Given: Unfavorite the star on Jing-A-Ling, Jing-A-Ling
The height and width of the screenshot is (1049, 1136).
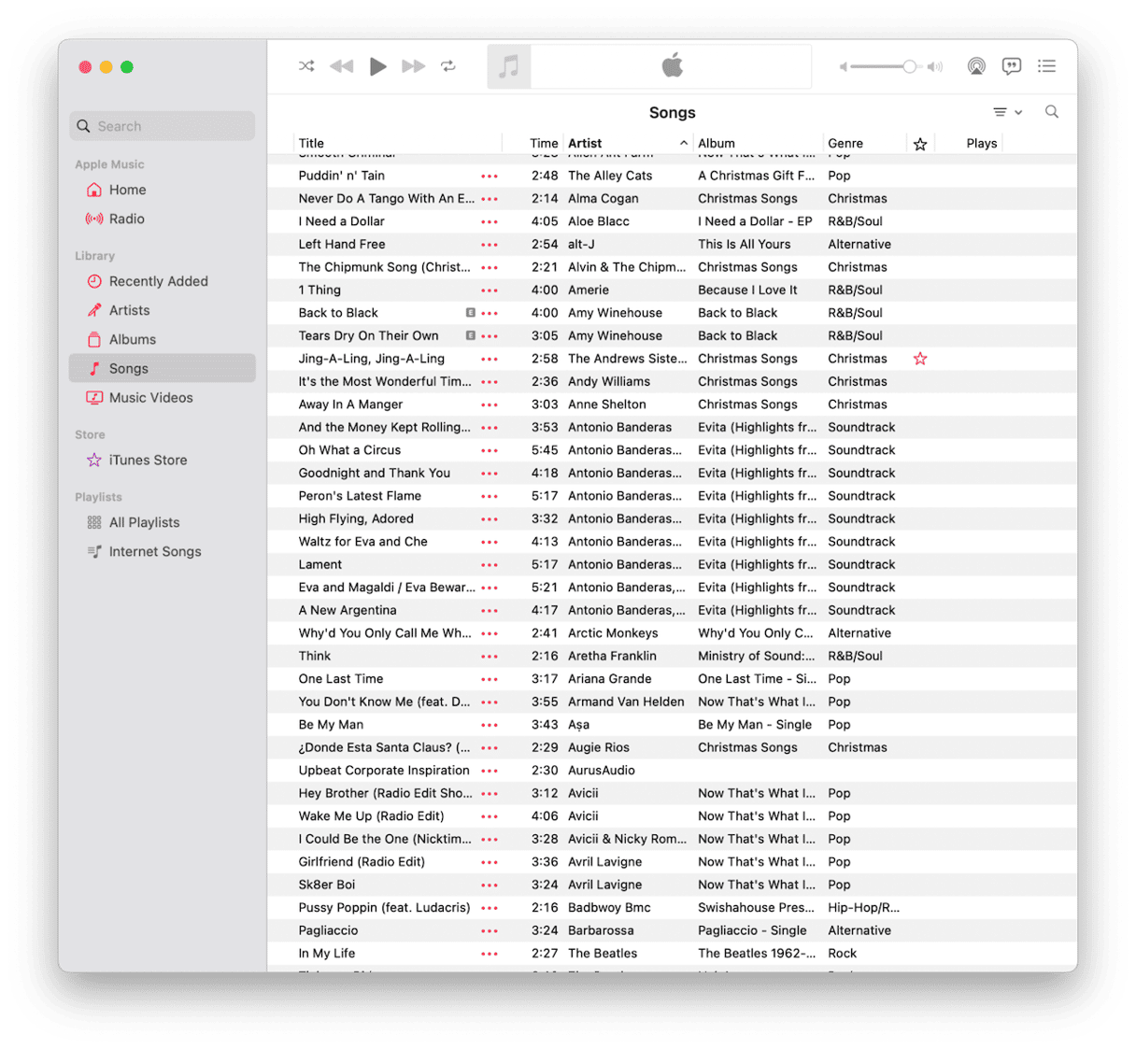Looking at the screenshot, I should click(920, 358).
